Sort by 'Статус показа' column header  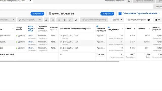click(x=19, y=29)
